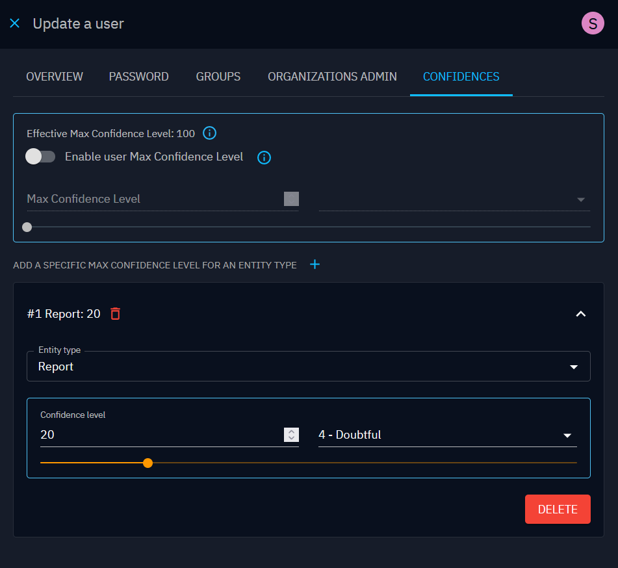Image resolution: width=618 pixels, height=568 pixels.
Task: Select the Confidences tab
Action: [461, 77]
